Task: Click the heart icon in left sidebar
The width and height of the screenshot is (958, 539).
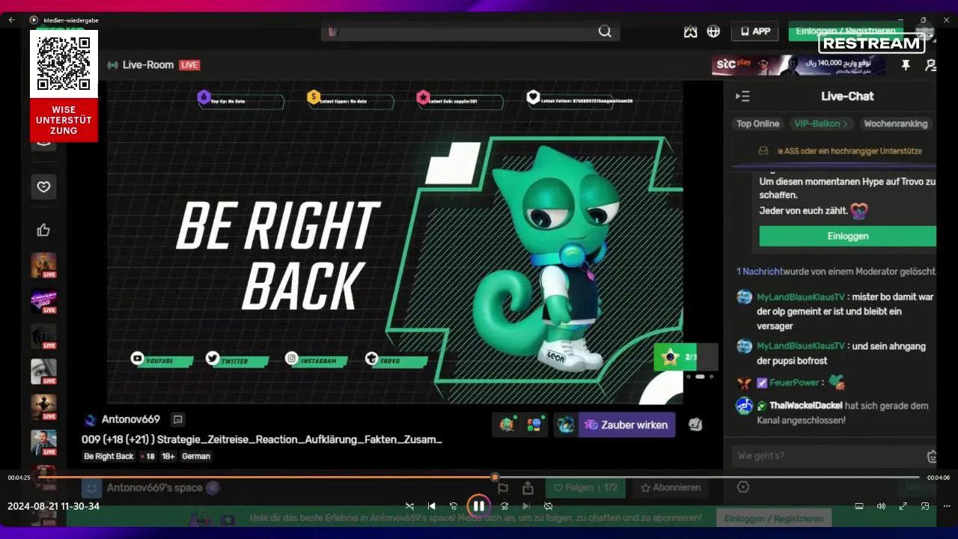Action: coord(43,186)
